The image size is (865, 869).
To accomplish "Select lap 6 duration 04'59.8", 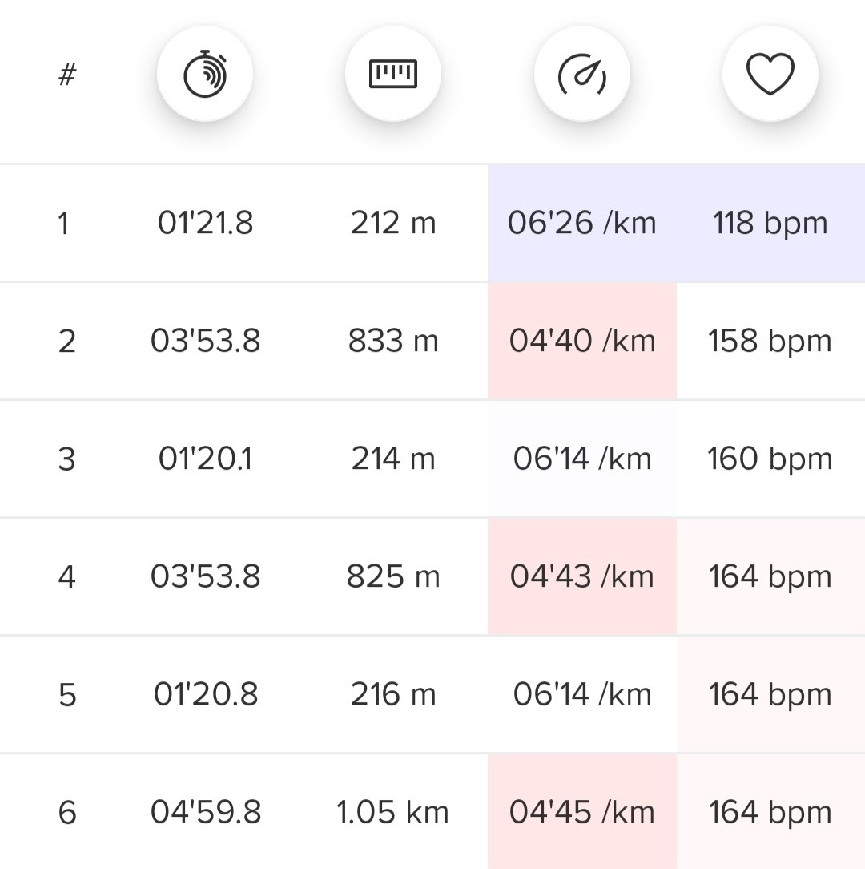I will pyautogui.click(x=205, y=812).
